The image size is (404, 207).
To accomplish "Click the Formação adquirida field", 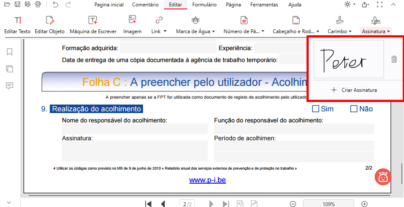I will [x=168, y=48].
